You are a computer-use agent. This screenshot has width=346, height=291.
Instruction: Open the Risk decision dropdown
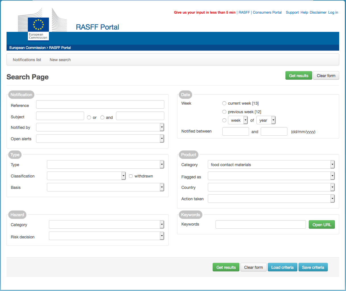click(x=107, y=236)
